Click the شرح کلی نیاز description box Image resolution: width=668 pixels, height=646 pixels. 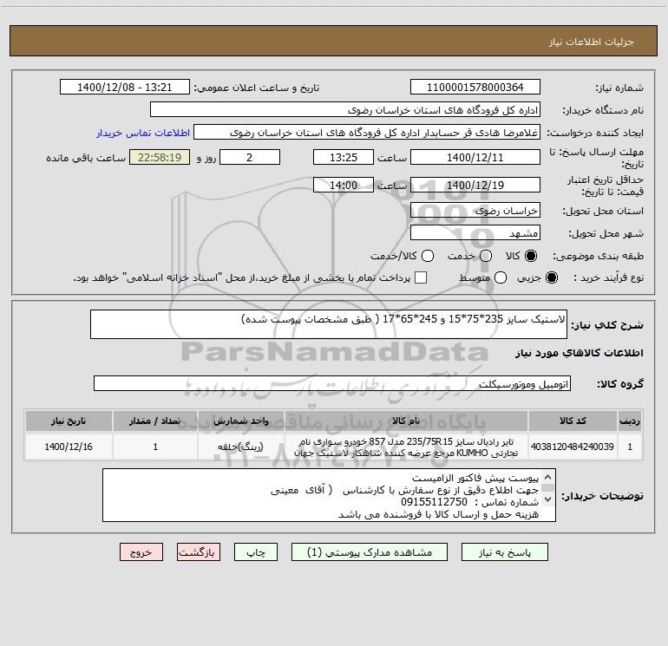[x=329, y=324]
